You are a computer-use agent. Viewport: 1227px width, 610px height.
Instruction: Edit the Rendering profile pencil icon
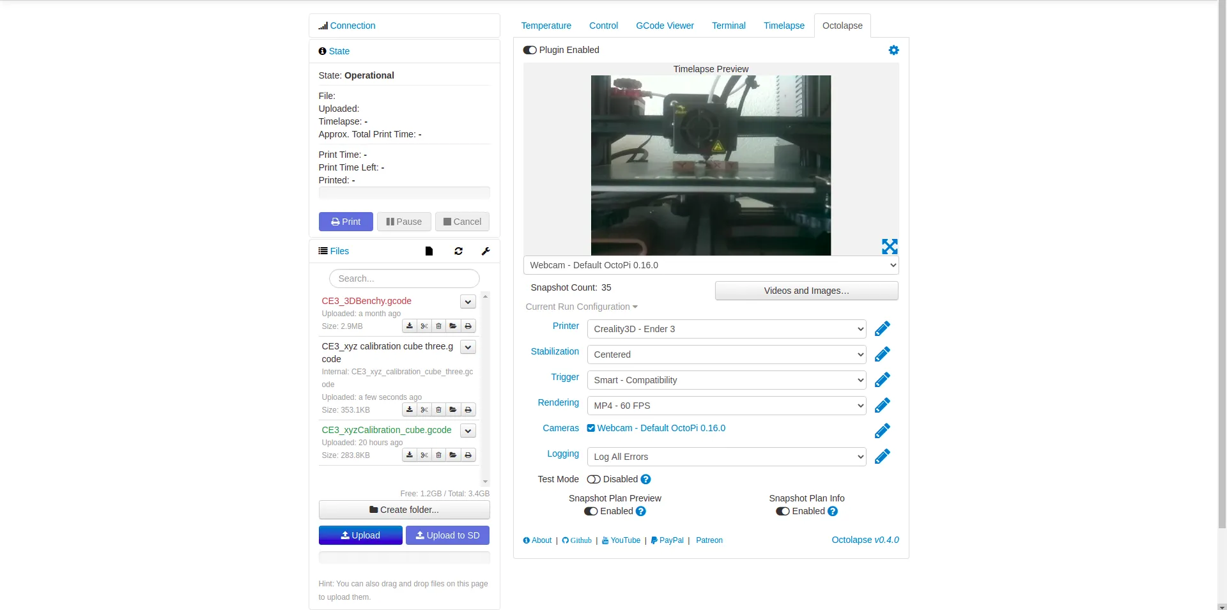pyautogui.click(x=883, y=406)
